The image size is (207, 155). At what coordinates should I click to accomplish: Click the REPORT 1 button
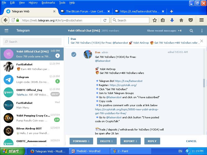pyautogui.click(x=130, y=141)
